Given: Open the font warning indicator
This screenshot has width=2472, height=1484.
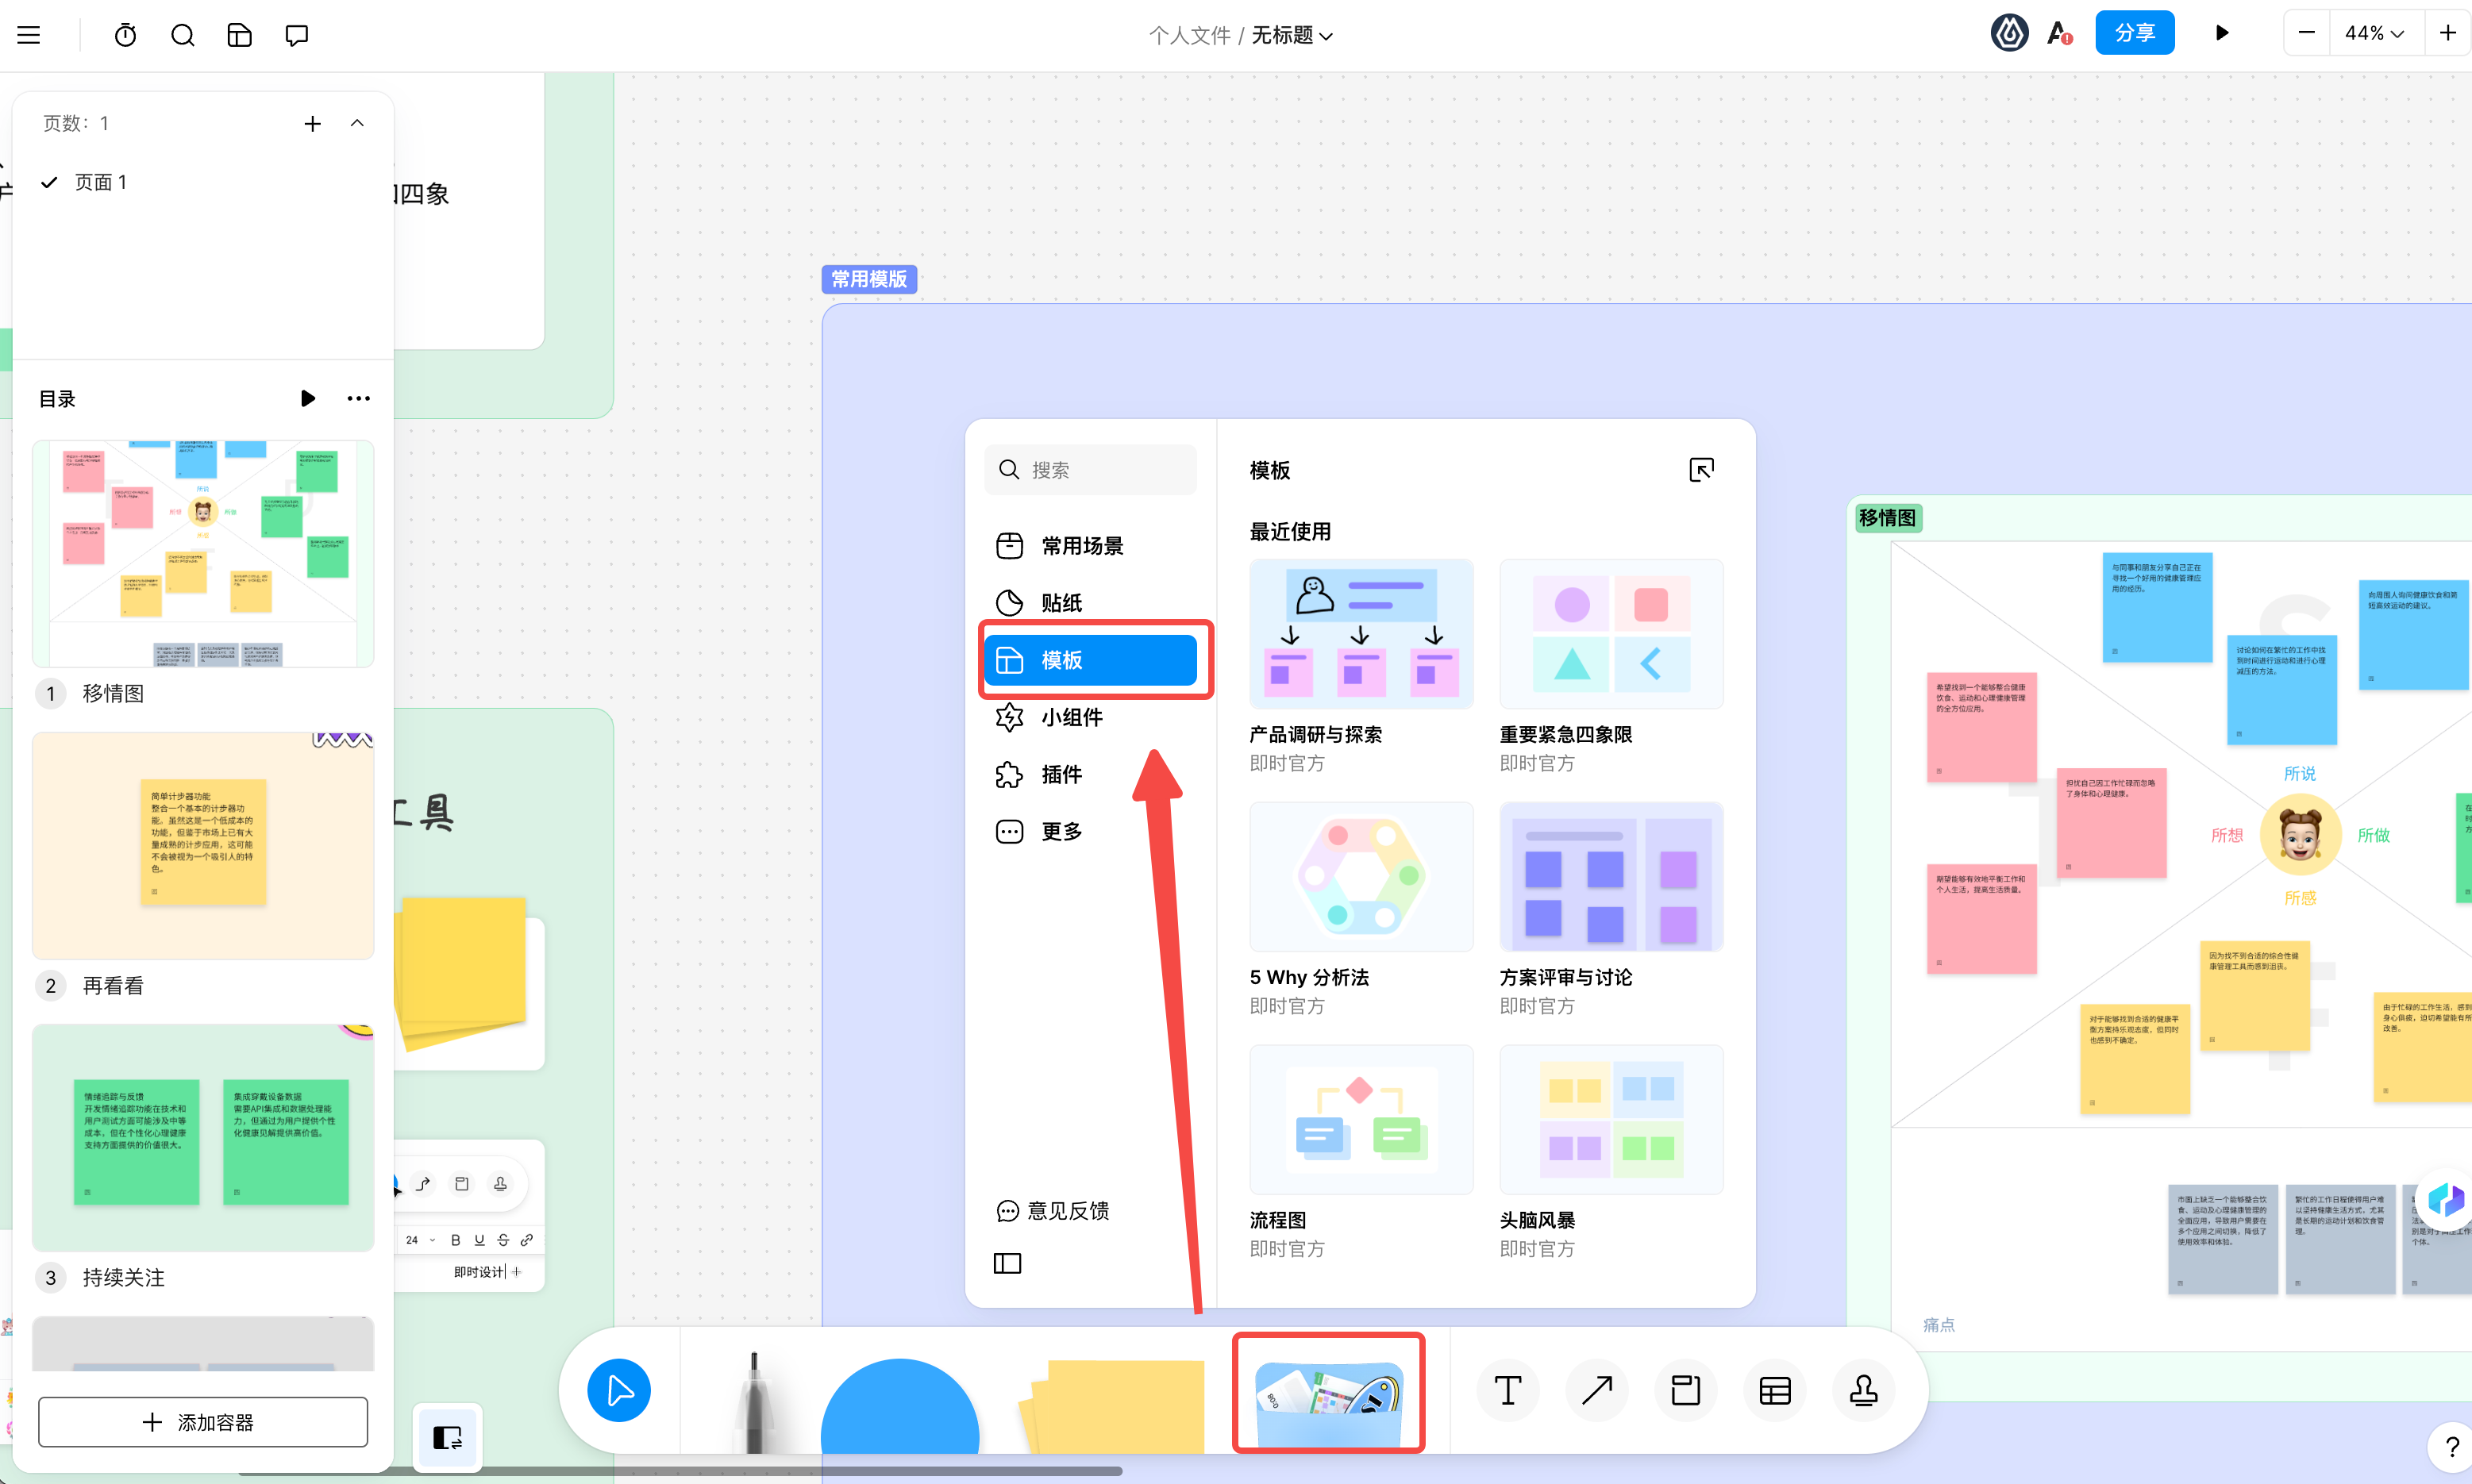Looking at the screenshot, I should tap(2059, 34).
